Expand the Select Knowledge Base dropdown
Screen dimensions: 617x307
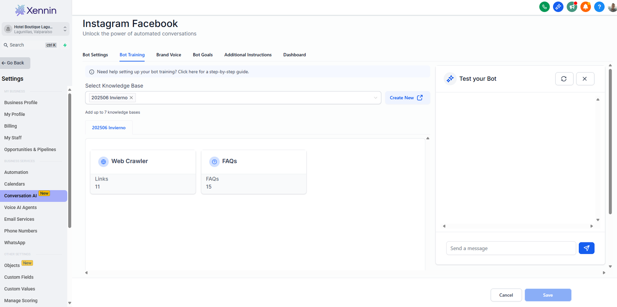tap(375, 98)
